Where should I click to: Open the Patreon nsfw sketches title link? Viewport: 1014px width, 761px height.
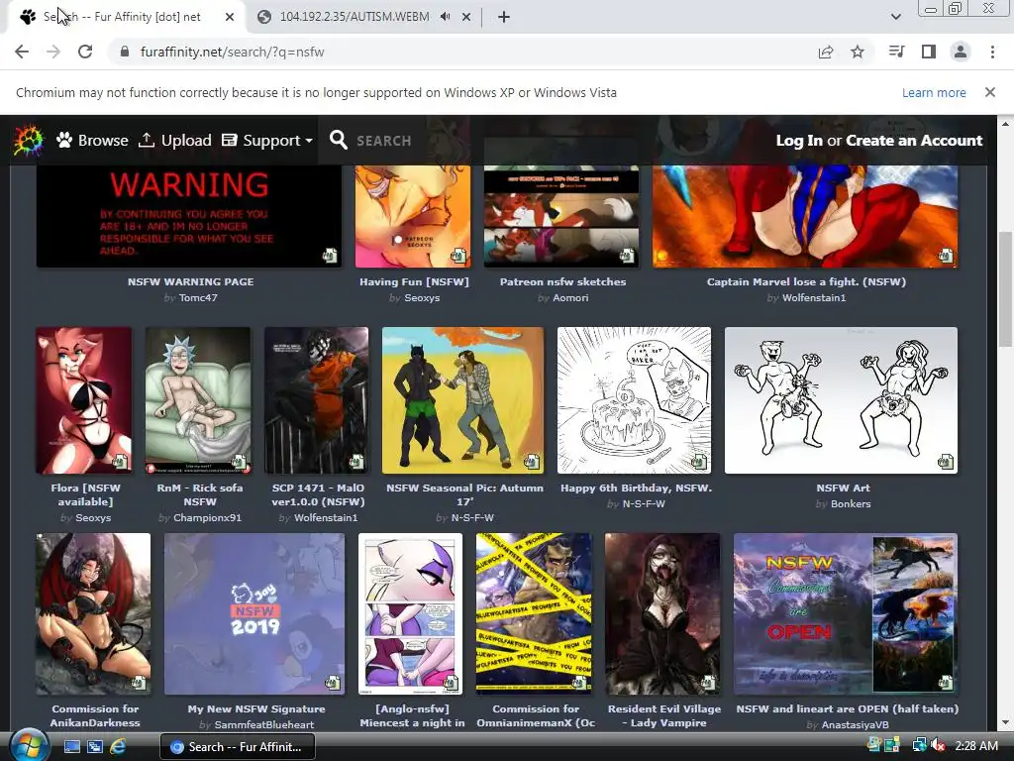point(562,281)
